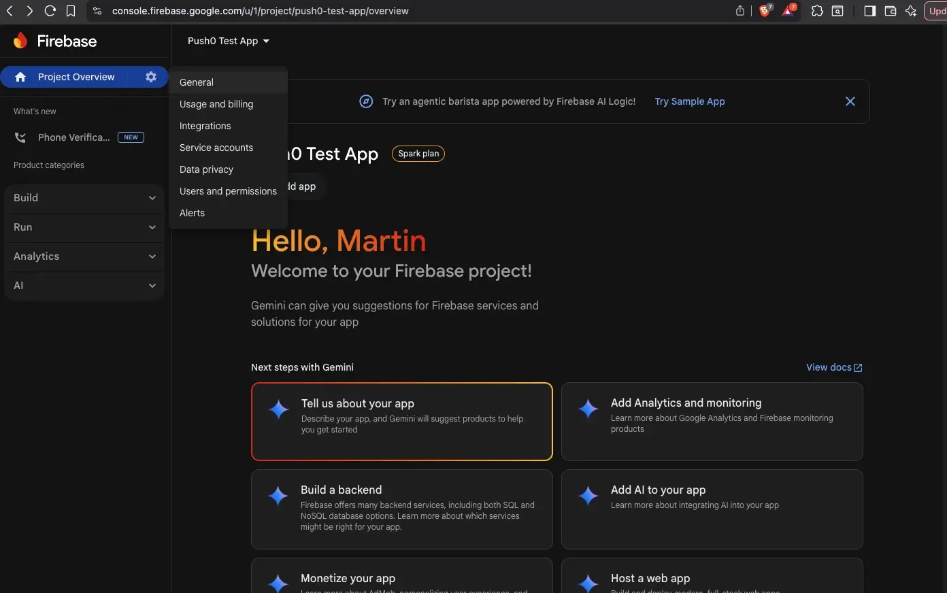This screenshot has width=947, height=593.
Task: Open project settings via gear icon
Action: 150,77
